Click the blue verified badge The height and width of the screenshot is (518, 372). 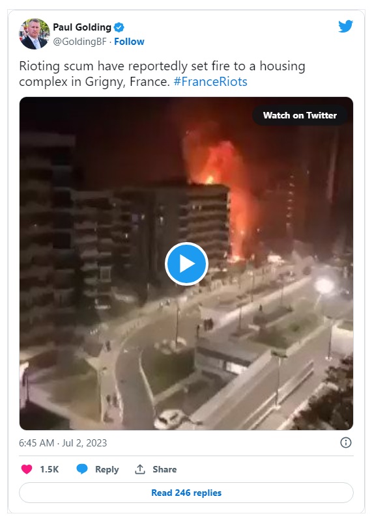pos(119,27)
